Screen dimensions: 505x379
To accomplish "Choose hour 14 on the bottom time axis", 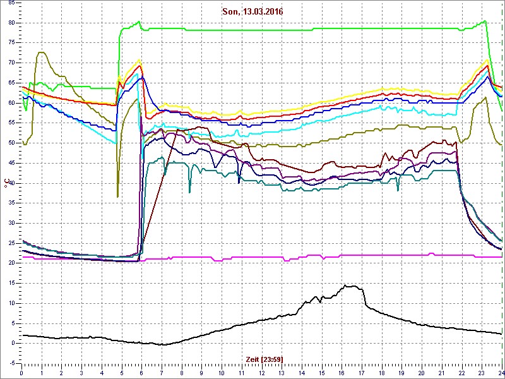I will point(302,373).
